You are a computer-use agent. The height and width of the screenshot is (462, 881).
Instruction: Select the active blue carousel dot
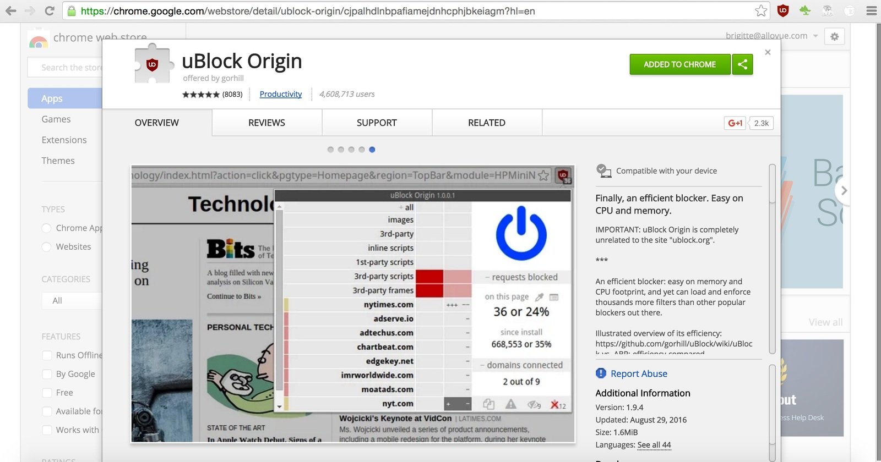tap(372, 150)
